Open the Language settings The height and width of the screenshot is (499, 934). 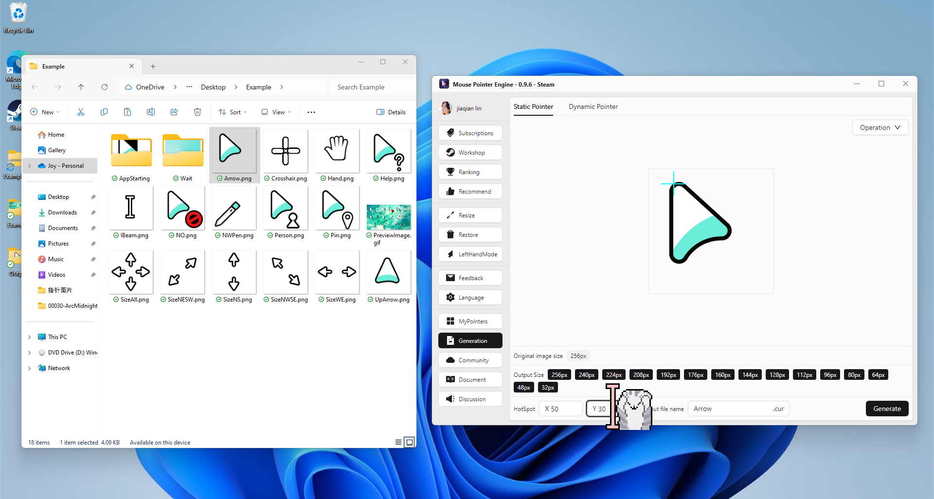click(470, 298)
